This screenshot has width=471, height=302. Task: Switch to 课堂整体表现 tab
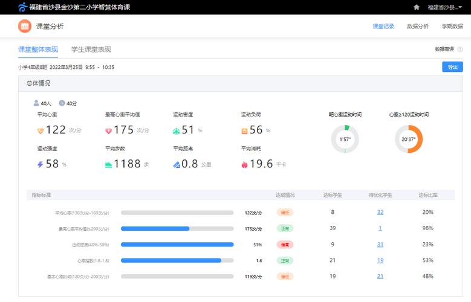coord(38,50)
